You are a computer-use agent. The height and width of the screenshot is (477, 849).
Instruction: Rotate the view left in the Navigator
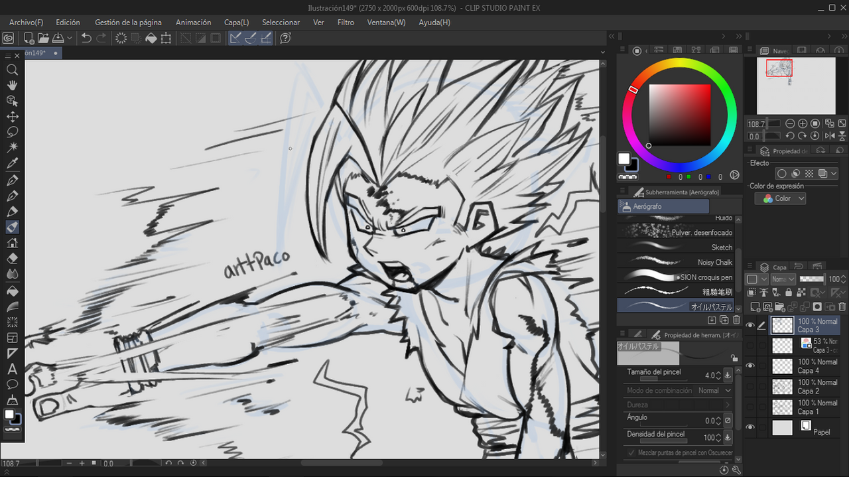[790, 136]
